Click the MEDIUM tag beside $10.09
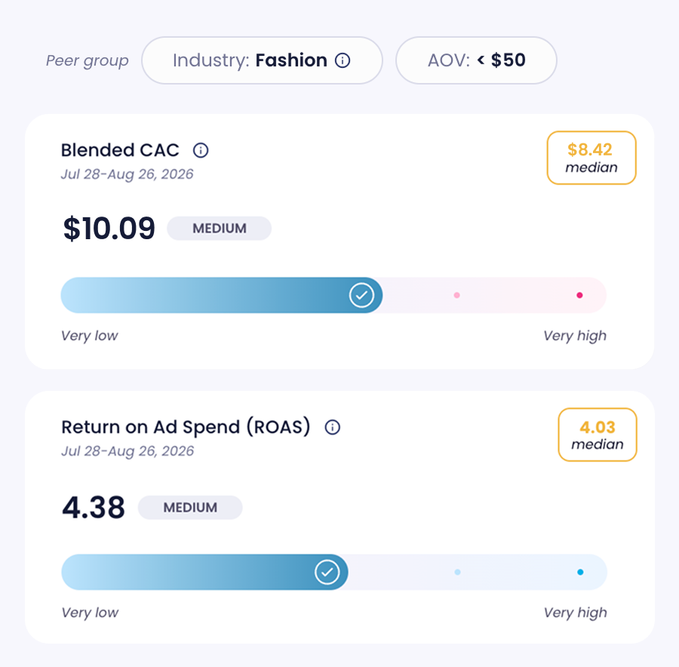The image size is (679, 667). (x=219, y=229)
